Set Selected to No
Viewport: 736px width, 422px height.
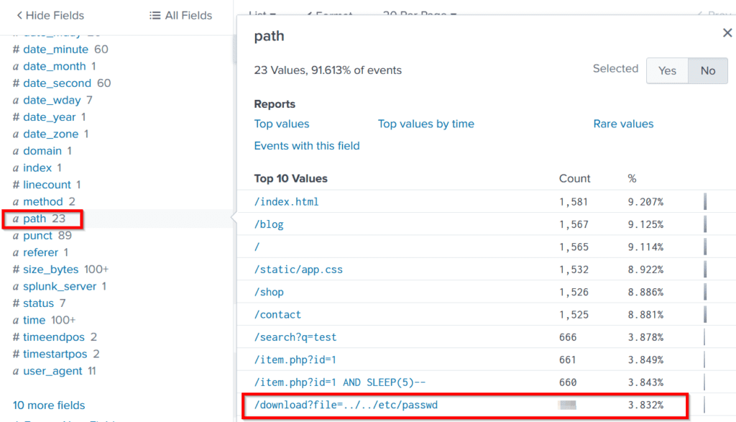(x=707, y=70)
